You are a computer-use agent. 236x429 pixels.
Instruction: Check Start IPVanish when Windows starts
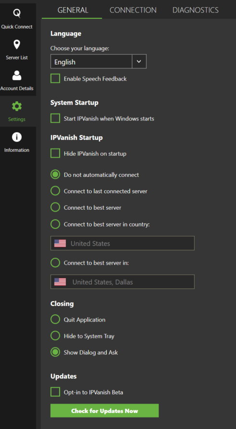point(55,119)
